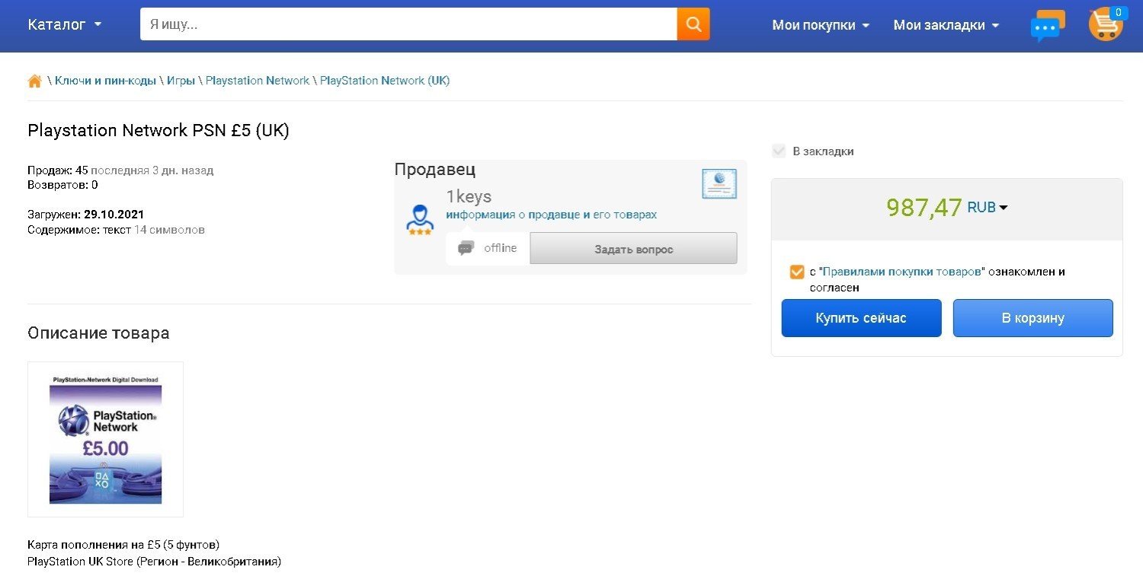Click the 'Я ищу...' search field

[x=408, y=24]
